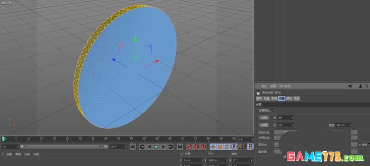Click the timeline start field showing 0 F
Screen dimensions: 370x166
coord(9,147)
